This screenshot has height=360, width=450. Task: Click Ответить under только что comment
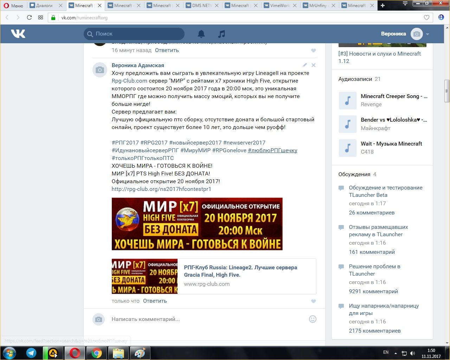[x=155, y=301]
